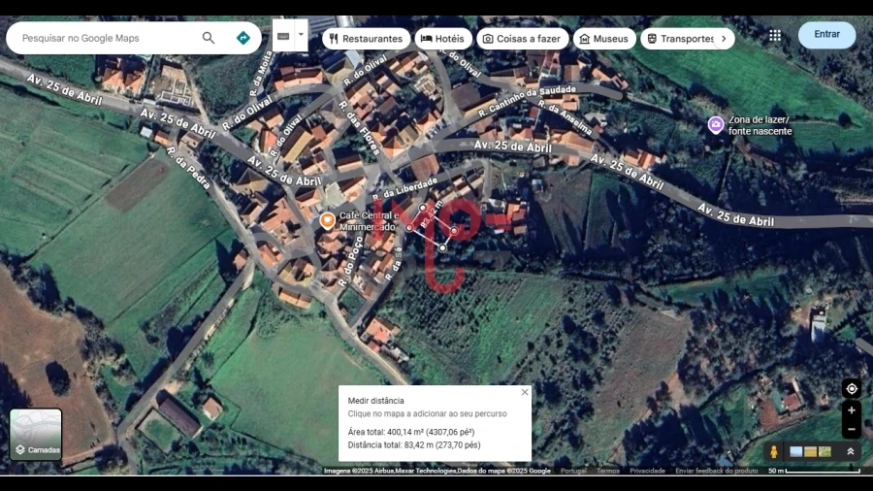
Task: Select the Museus category chip
Action: [604, 39]
